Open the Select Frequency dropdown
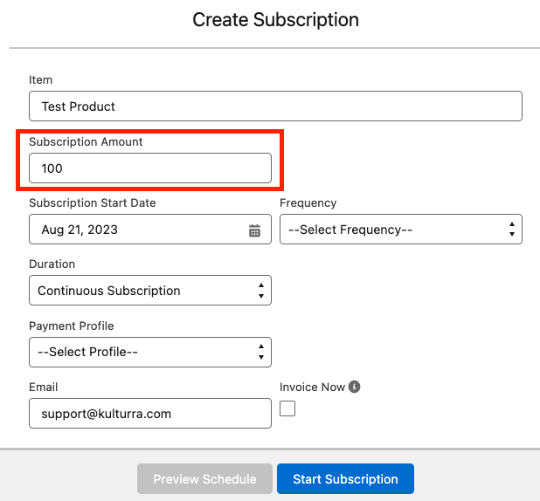This screenshot has height=501, width=540. pyautogui.click(x=400, y=230)
